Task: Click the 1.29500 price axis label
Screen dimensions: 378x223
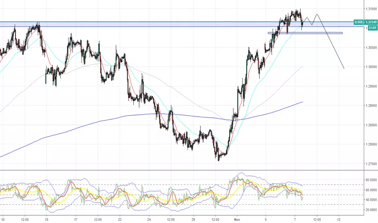Action: [371, 86]
